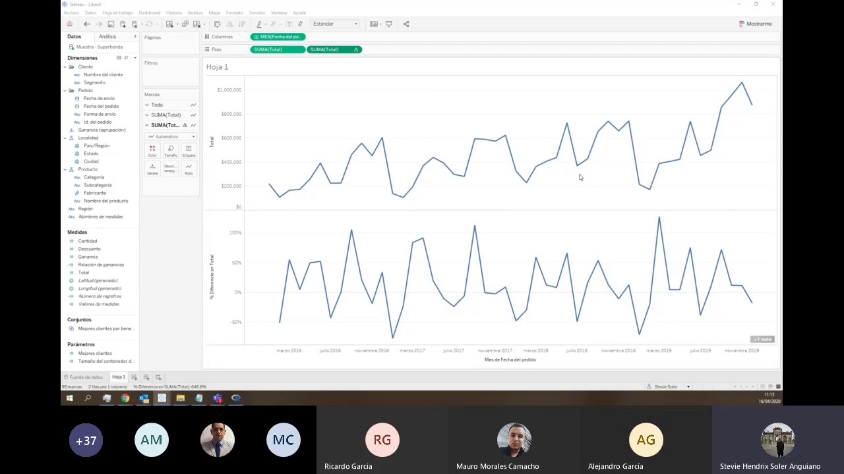Click the New worksheet toolbar icon
The height and width of the screenshot is (474, 844).
point(169,24)
